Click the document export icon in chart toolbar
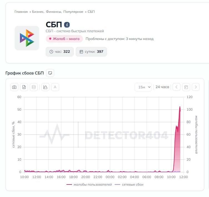209x197 pixels. (24, 87)
